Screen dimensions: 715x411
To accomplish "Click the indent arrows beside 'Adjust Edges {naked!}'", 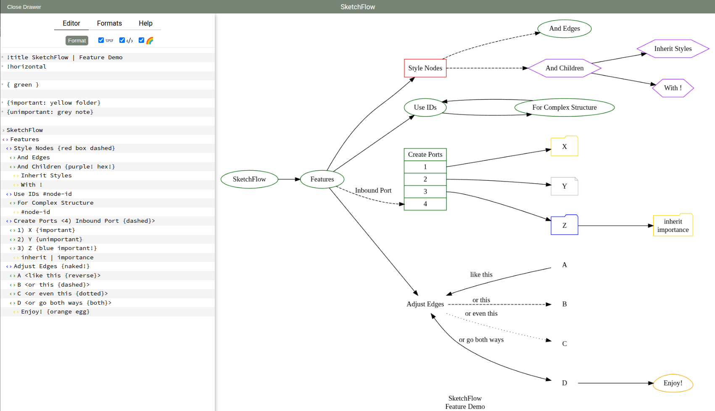I will point(9,266).
